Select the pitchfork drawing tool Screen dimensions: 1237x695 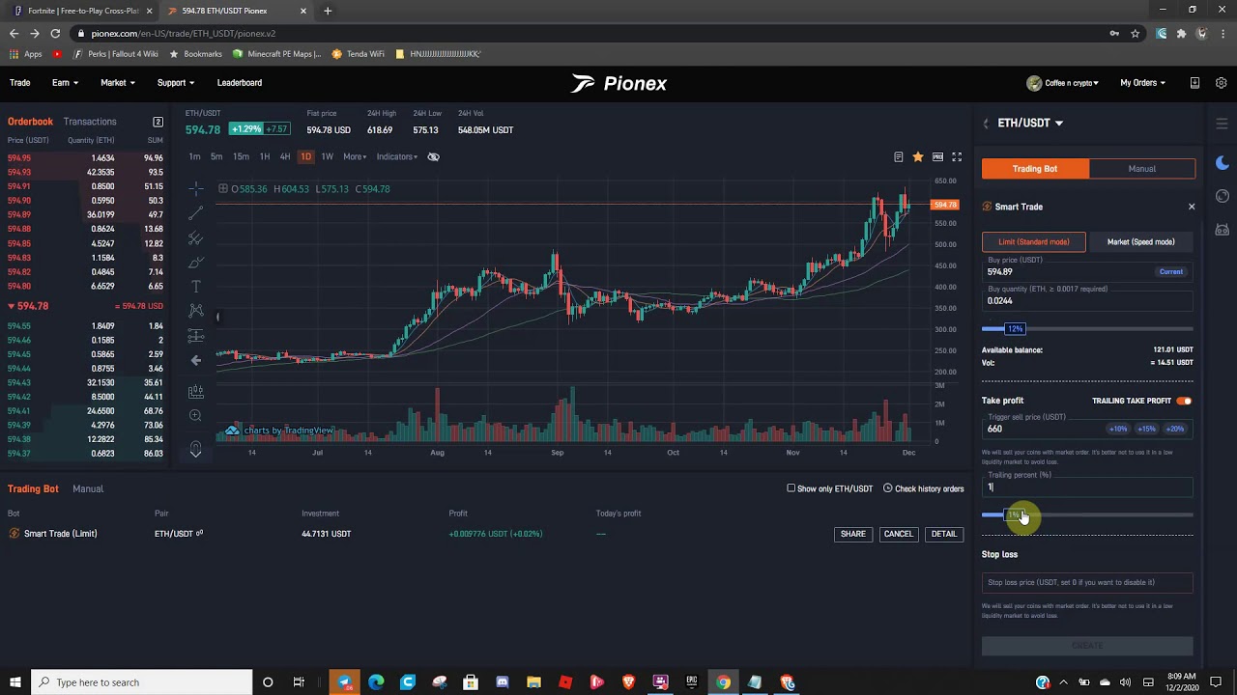coord(196,237)
